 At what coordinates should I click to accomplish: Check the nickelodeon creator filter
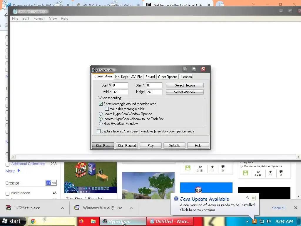pos(7,194)
